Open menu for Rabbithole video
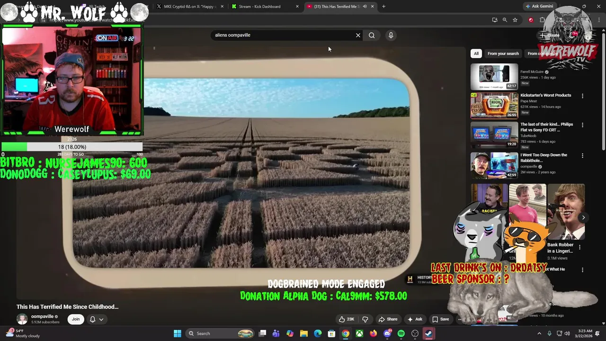 click(x=582, y=155)
